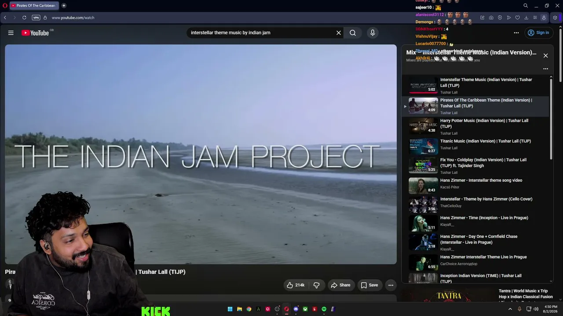Open the browser profile account icon
Viewport: 563px width, 316px height.
click(544, 18)
